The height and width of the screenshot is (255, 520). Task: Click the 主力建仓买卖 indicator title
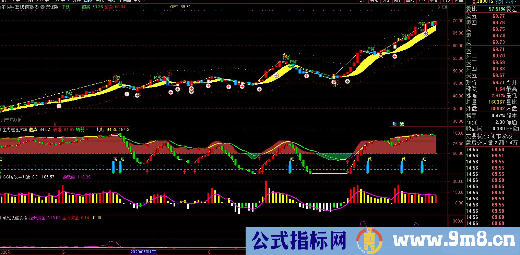click(x=14, y=130)
